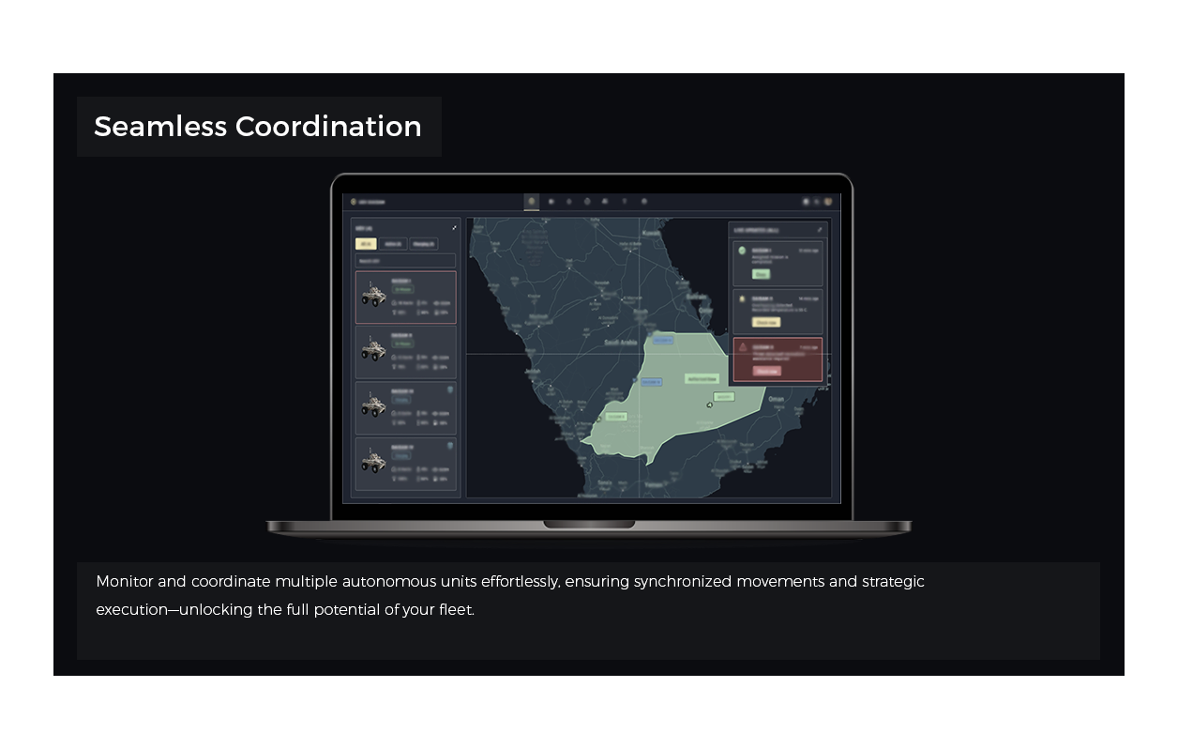
Task: Click the large green label centered in highlighted zone
Action: tap(702, 379)
